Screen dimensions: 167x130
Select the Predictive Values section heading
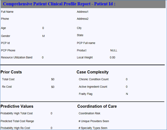(x=17, y=106)
